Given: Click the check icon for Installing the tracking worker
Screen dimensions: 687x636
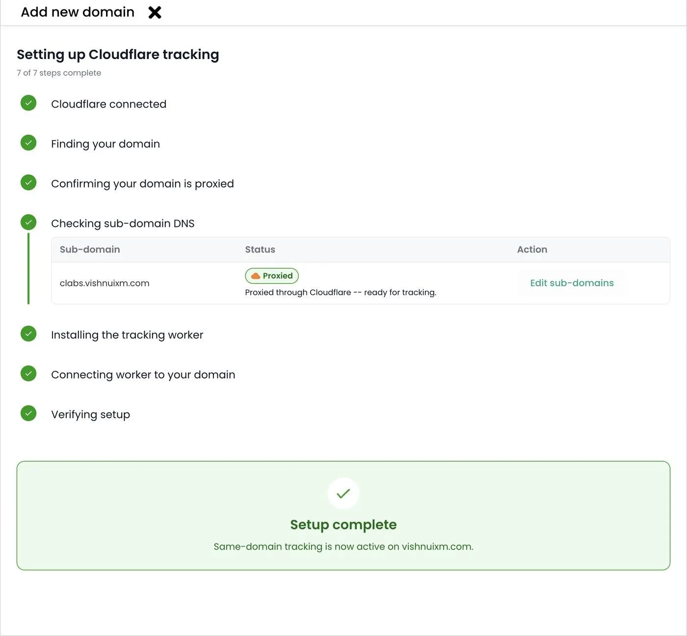Looking at the screenshot, I should tap(28, 334).
